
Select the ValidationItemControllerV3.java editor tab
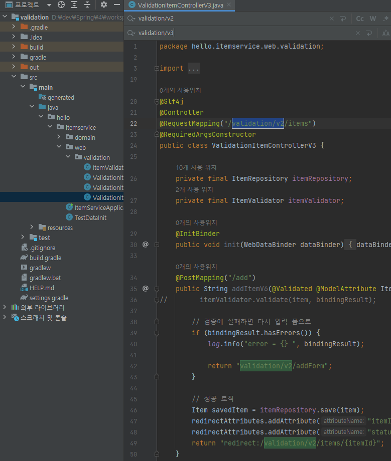coord(180,6)
